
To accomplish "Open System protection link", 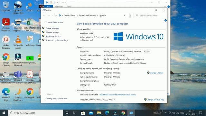I will point(53,36).
